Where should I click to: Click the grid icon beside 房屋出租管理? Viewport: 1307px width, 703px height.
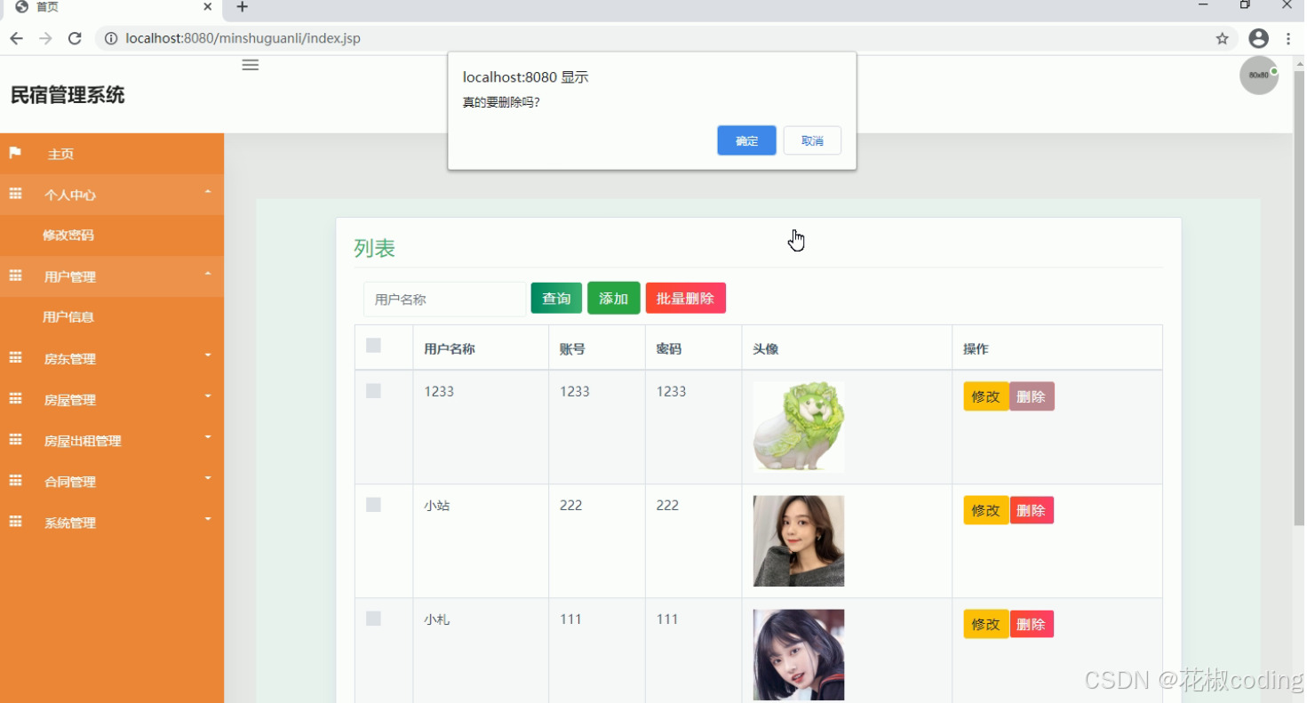[x=16, y=440]
